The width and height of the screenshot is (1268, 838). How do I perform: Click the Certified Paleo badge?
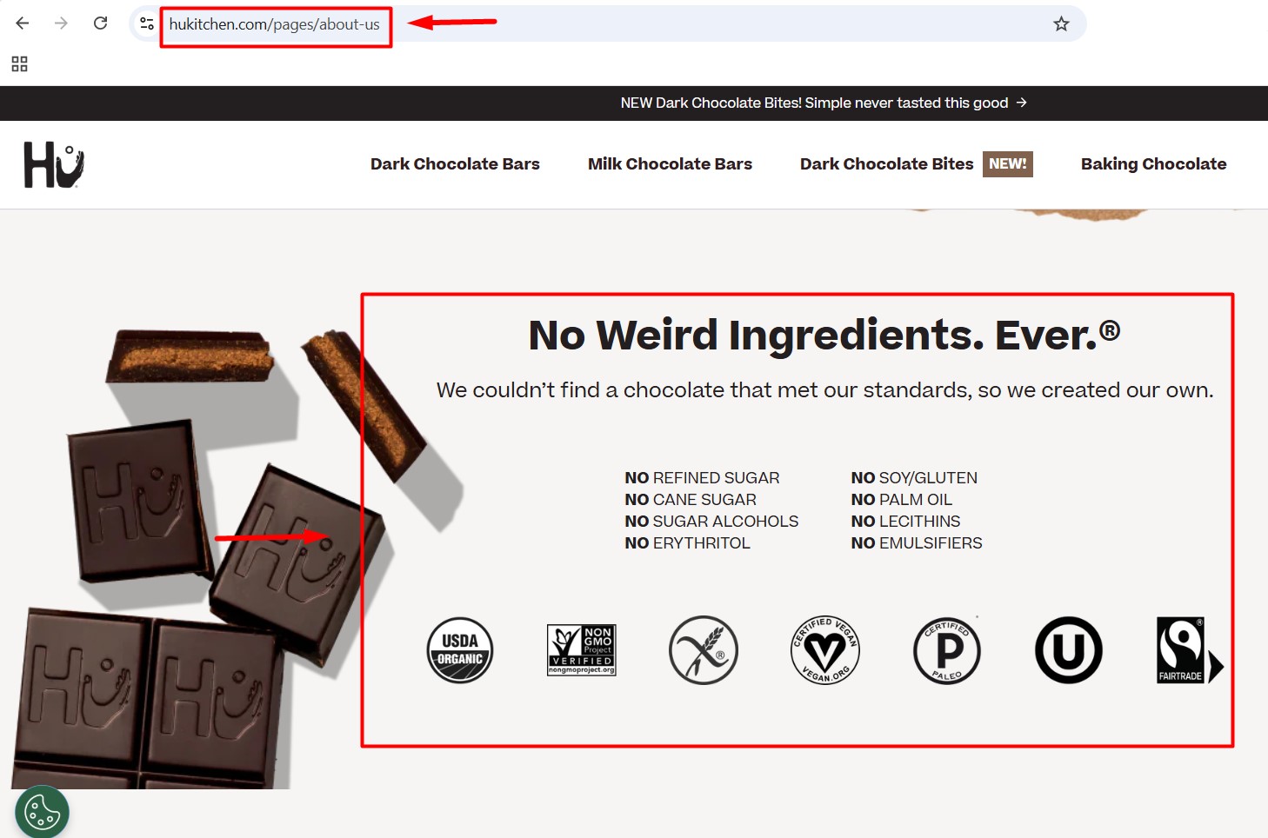point(947,650)
